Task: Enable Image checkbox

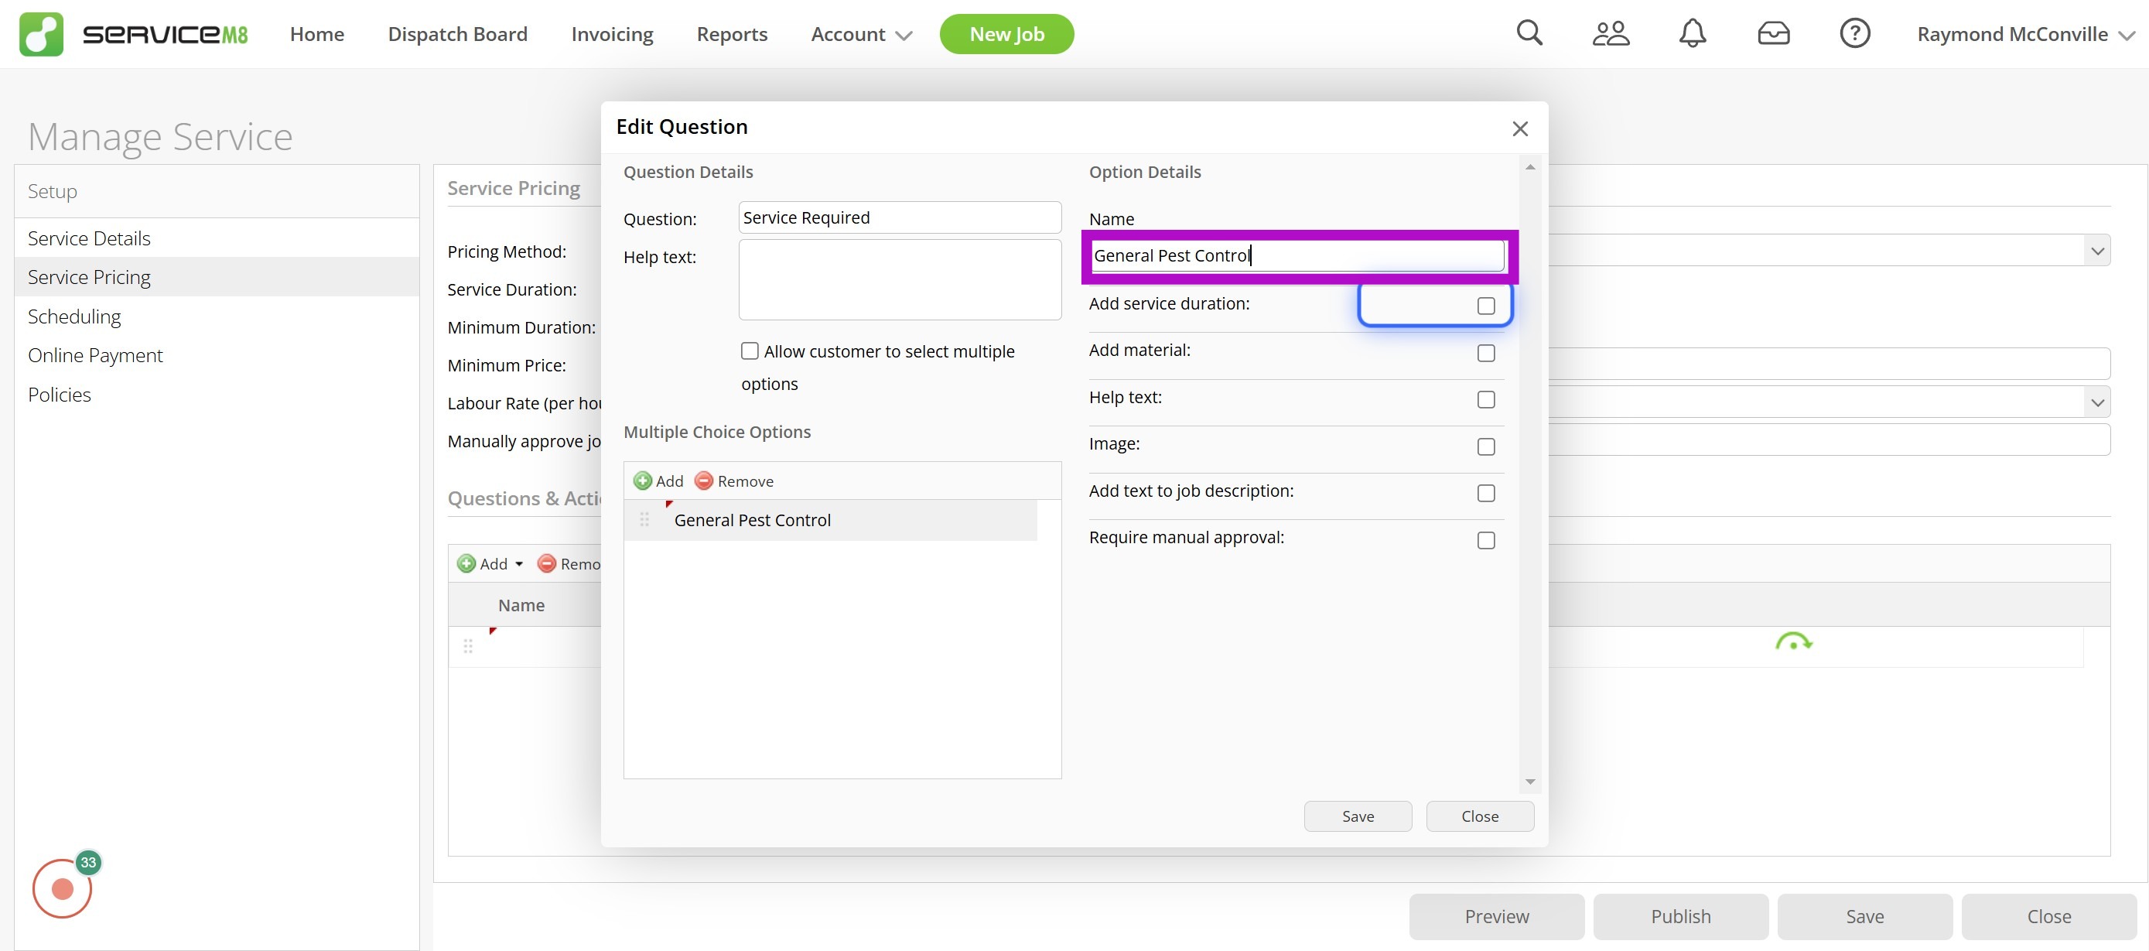Action: [x=1486, y=446]
